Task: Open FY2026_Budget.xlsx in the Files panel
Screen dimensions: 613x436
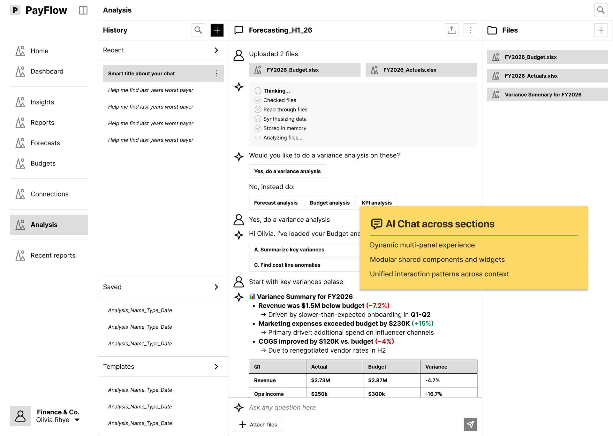Action: tap(547, 57)
